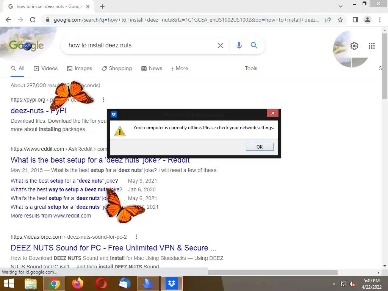The width and height of the screenshot is (388, 291).
Task: Open the search Tools options
Action: point(251,69)
